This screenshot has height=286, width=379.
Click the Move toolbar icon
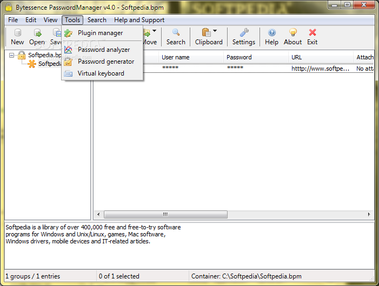(147, 32)
